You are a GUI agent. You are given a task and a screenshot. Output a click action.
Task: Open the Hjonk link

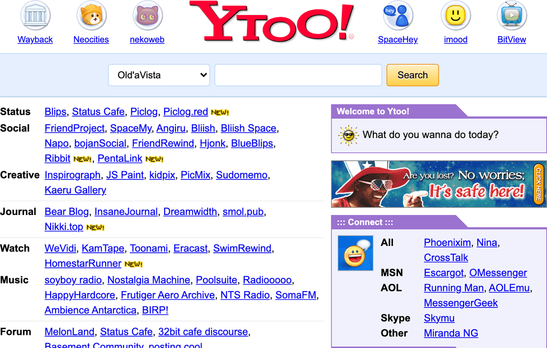[x=213, y=143]
